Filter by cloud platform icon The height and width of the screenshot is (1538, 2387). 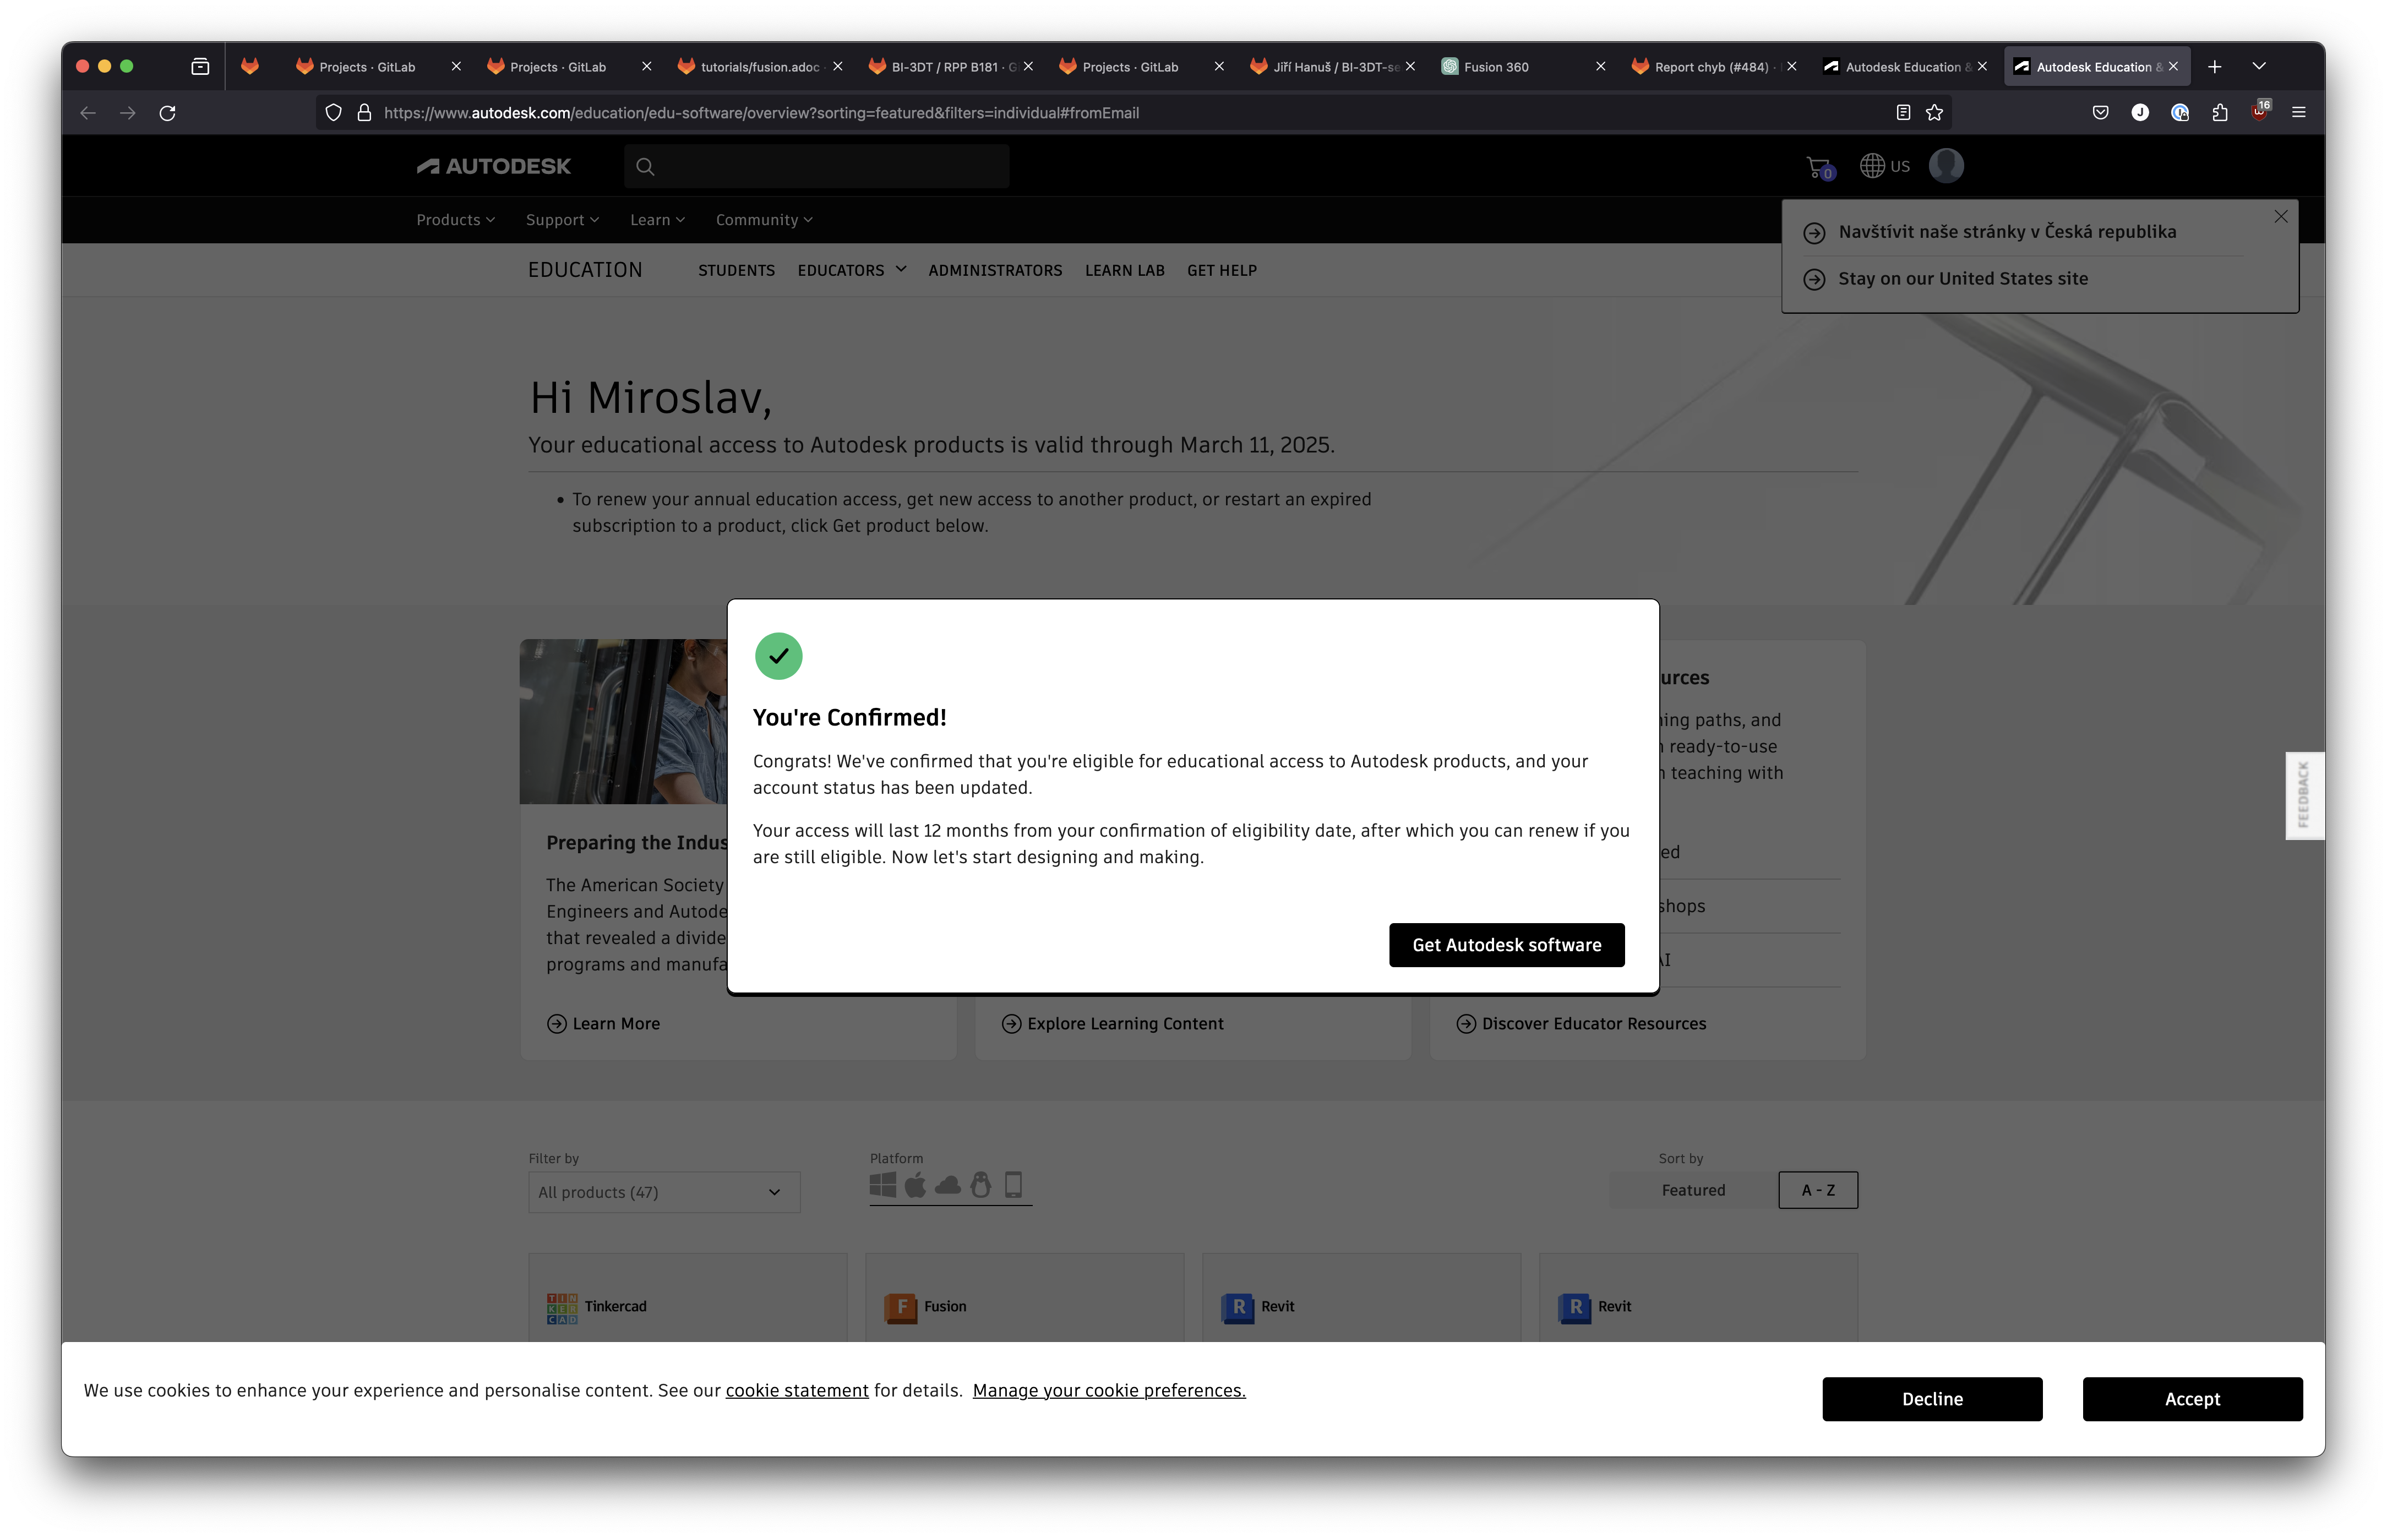(948, 1186)
